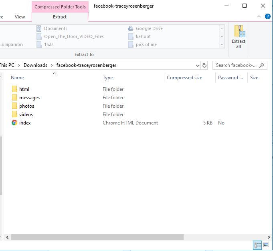
Task: Click the Open_The_Door_VIDEO_Files destination icon
Action: coord(39,36)
